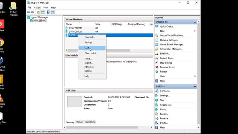Click the Actions pane scroll down arrow
Viewport: 238px width, 134px height.
tap(199, 127)
